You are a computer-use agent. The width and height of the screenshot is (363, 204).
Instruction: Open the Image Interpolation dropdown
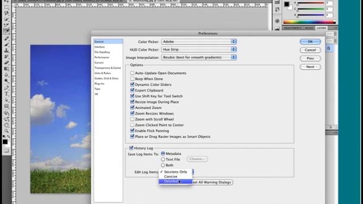(199, 57)
